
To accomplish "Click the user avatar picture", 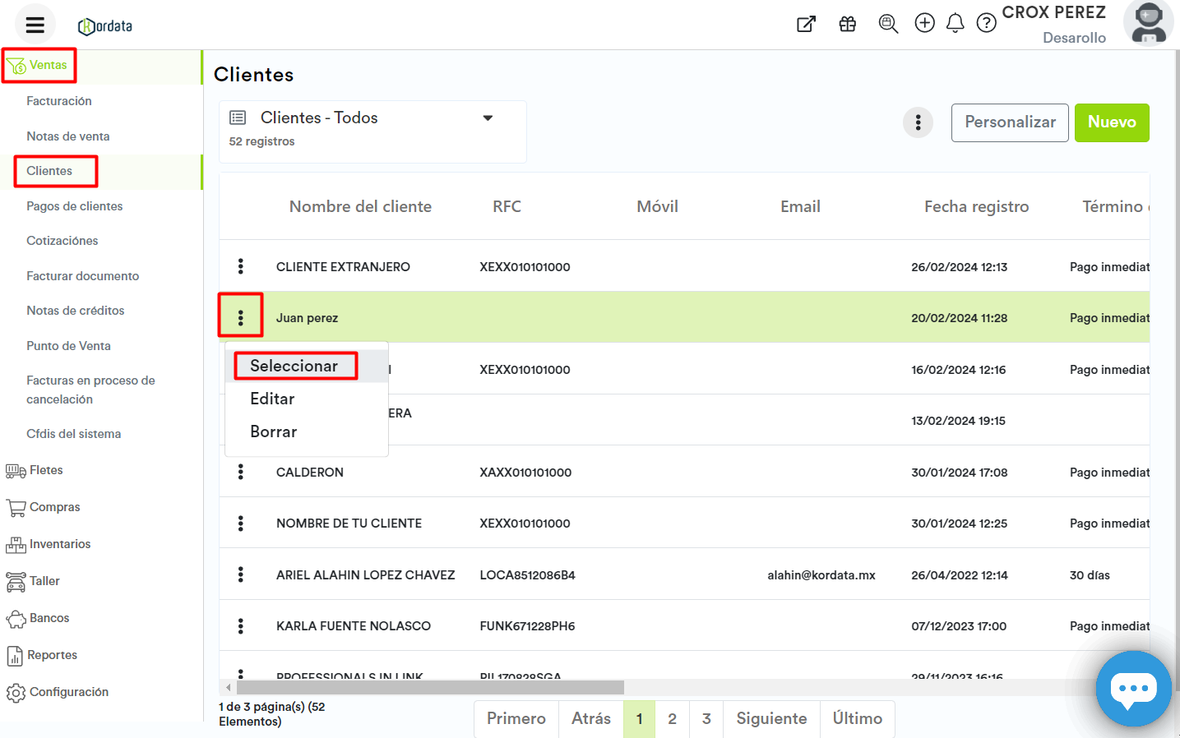I will pyautogui.click(x=1148, y=23).
